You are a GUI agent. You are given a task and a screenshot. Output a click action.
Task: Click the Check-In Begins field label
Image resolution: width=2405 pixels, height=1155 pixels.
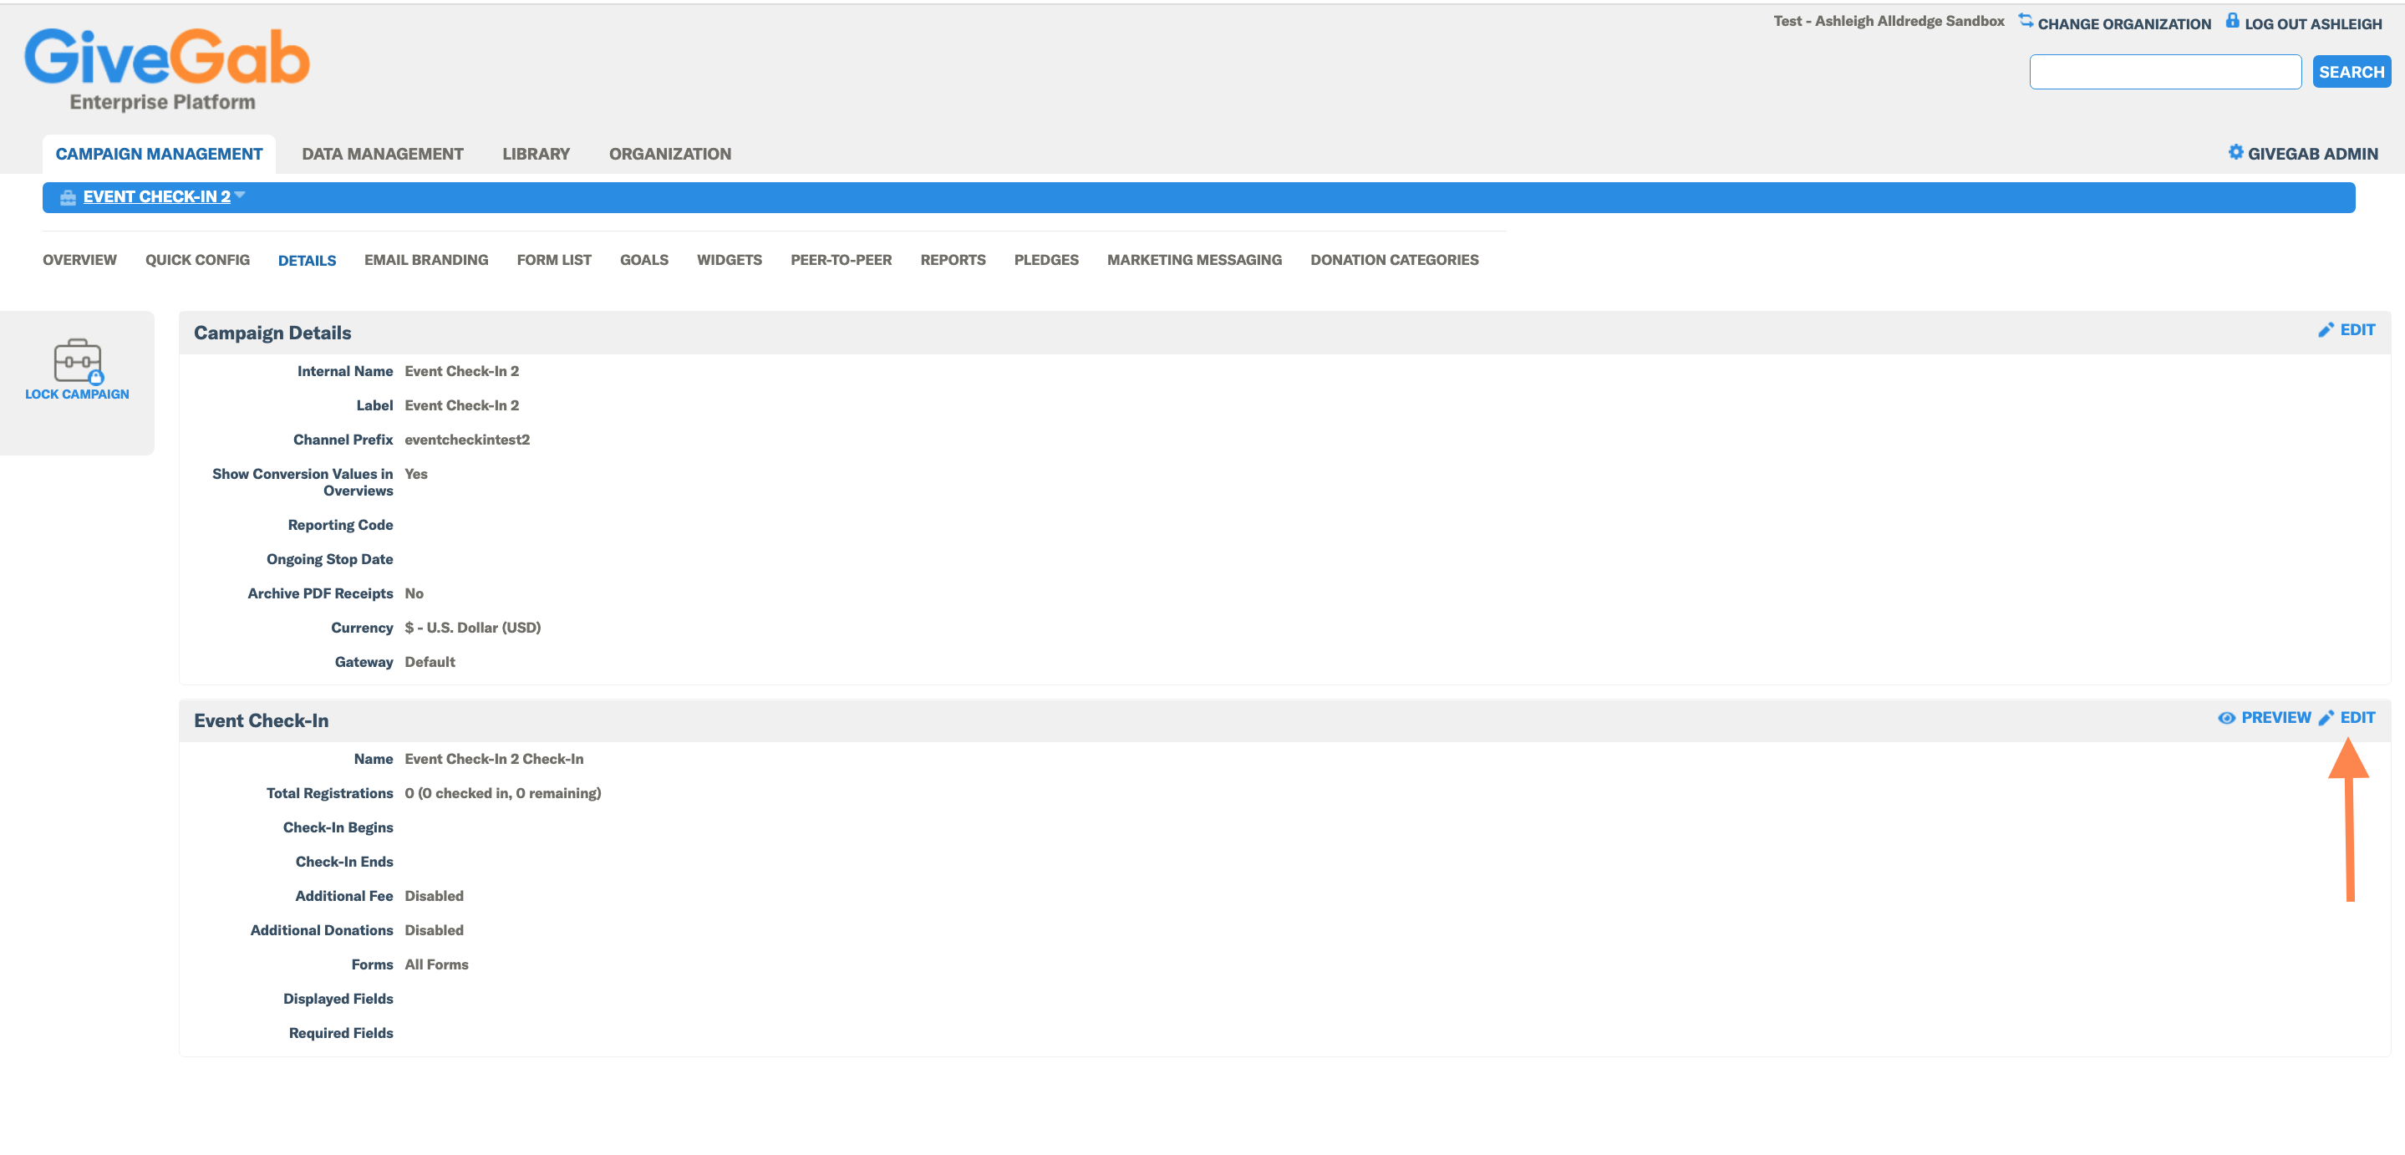point(338,827)
